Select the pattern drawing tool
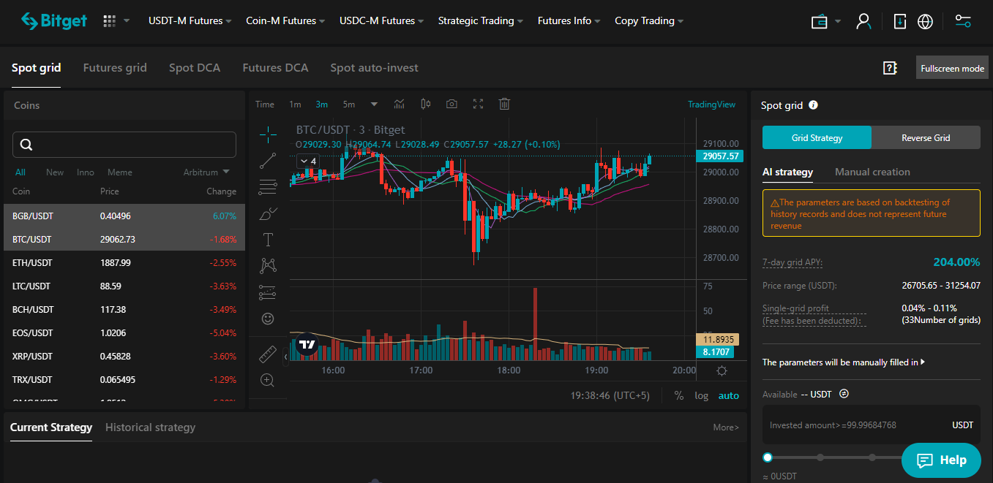The image size is (993, 483). [268, 266]
